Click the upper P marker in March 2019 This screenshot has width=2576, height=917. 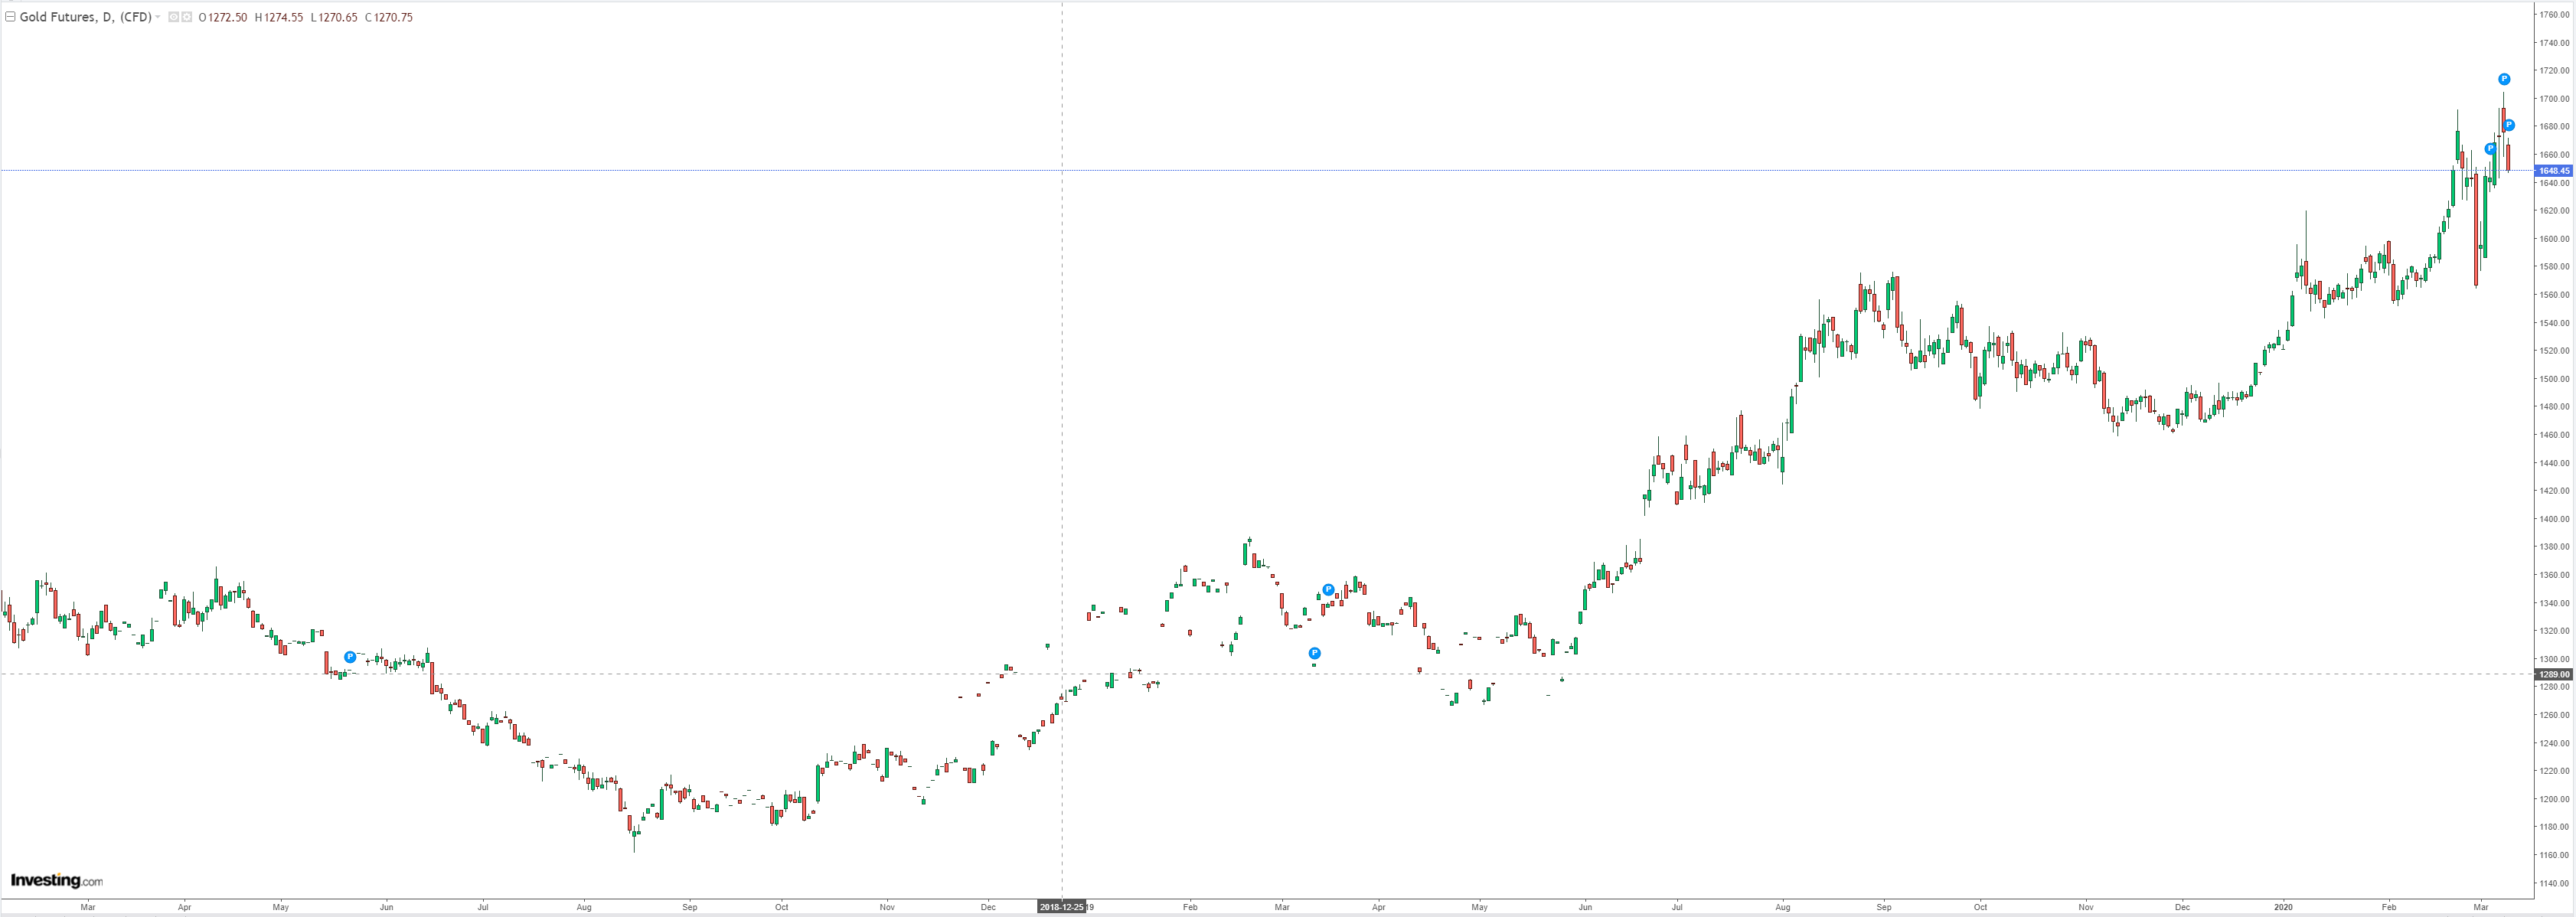point(1328,590)
